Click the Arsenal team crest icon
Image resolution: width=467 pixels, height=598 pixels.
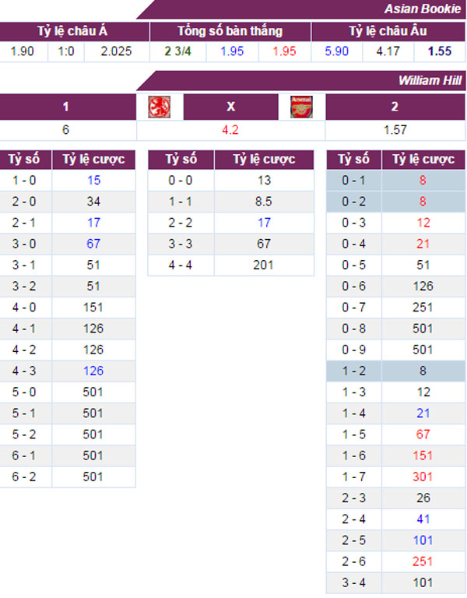301,107
